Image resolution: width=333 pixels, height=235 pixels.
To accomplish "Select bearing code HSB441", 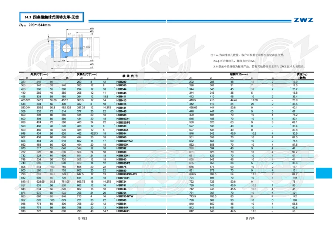I will point(121,108).
